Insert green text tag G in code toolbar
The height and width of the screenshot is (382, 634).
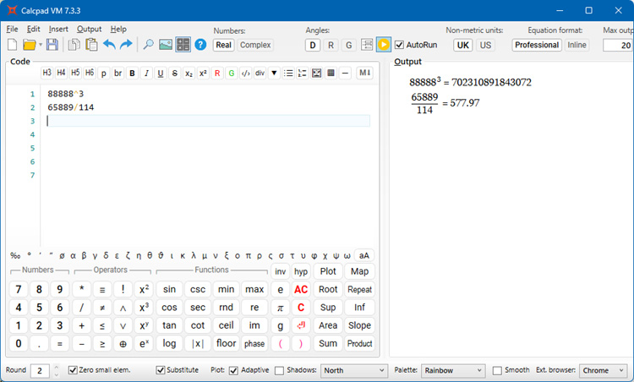pos(232,74)
